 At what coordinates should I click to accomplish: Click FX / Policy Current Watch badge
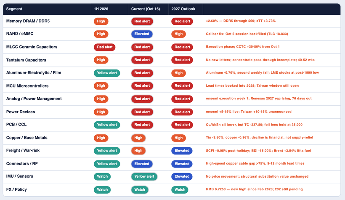click(140, 189)
